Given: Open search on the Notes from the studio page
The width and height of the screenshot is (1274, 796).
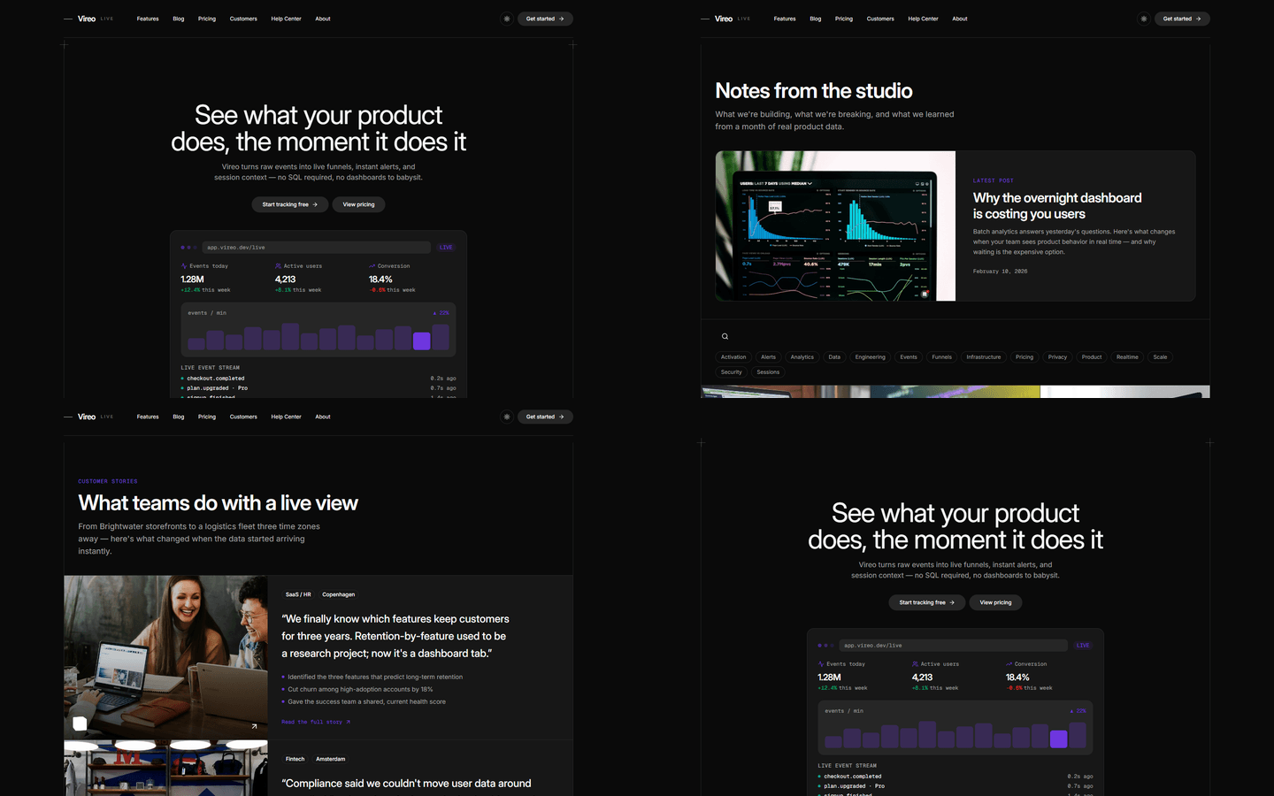Looking at the screenshot, I should pyautogui.click(x=725, y=336).
